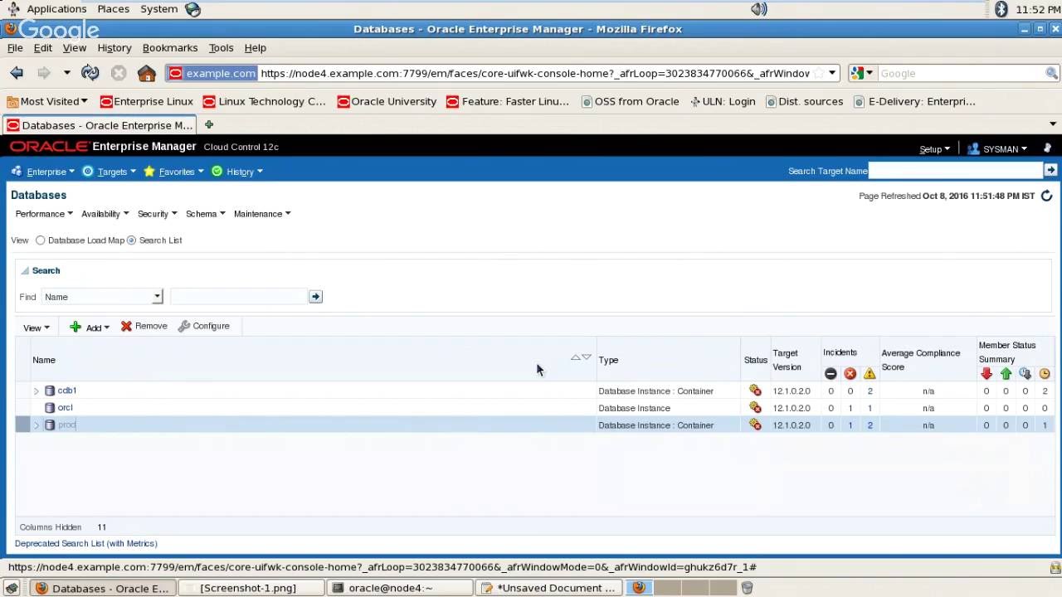Open the Setup menu
This screenshot has height=597, width=1062.
(934, 149)
